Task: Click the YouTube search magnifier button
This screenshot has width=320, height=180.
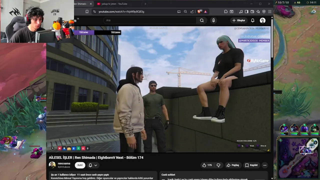Action: pyautogui.click(x=202, y=20)
